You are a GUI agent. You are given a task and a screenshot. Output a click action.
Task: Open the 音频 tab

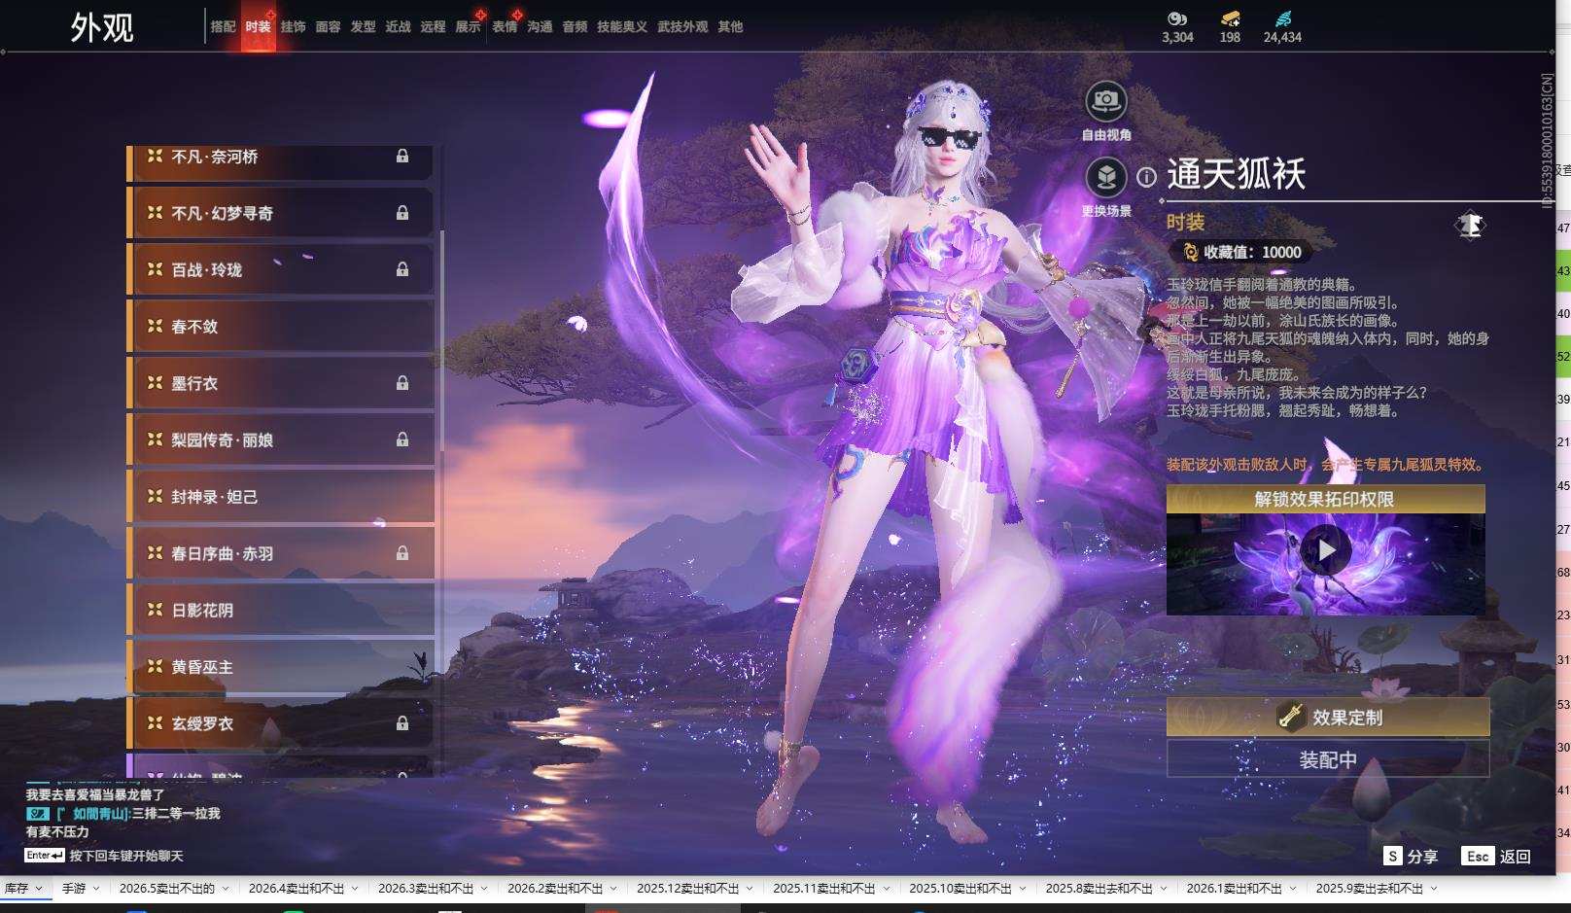576,27
